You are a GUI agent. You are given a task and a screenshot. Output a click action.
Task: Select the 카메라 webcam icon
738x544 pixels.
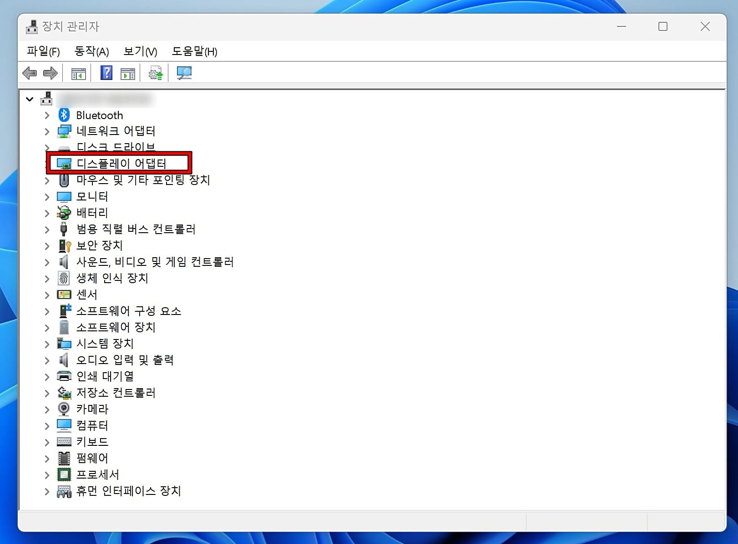(64, 409)
